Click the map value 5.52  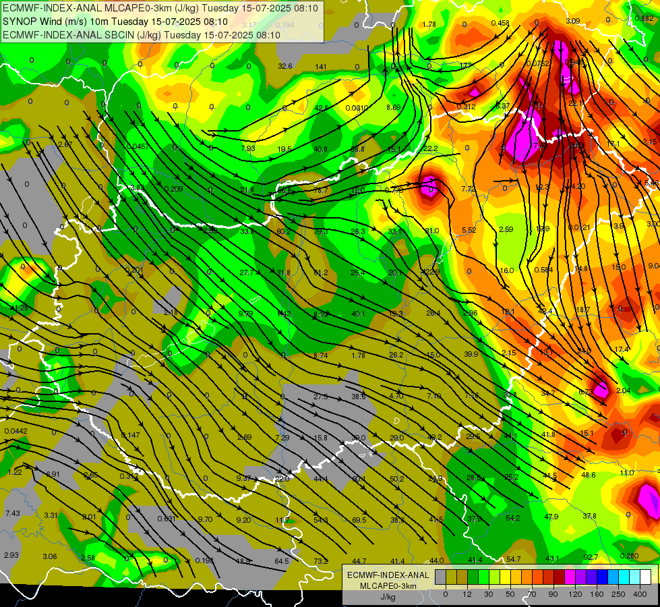click(x=469, y=230)
